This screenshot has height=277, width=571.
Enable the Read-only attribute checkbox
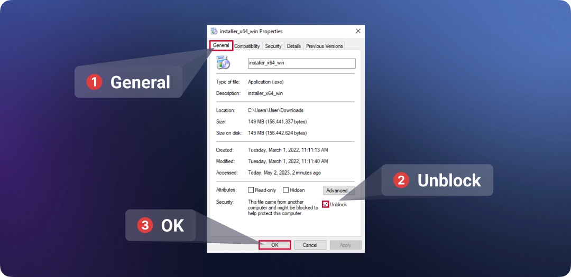click(251, 190)
